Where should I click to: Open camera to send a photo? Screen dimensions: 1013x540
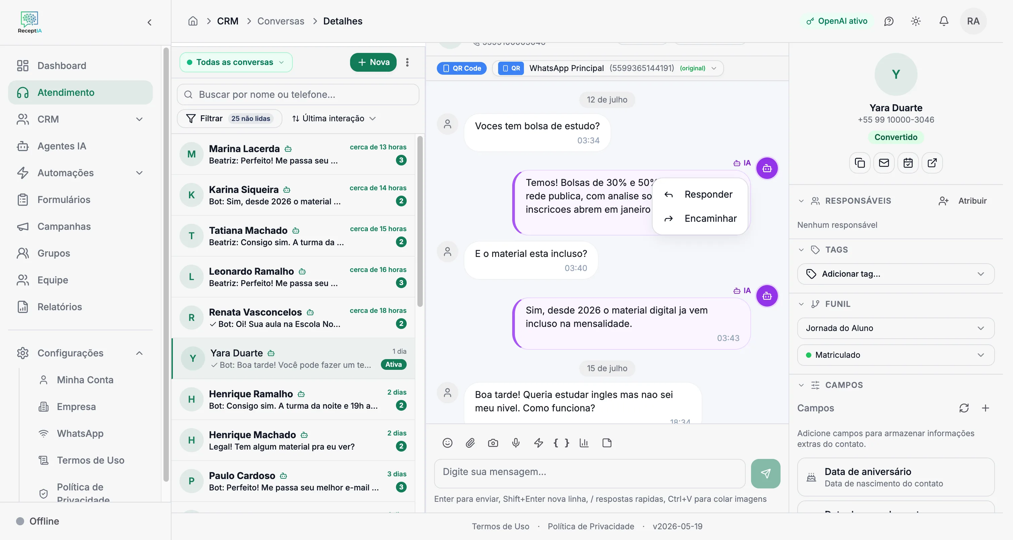point(493,443)
